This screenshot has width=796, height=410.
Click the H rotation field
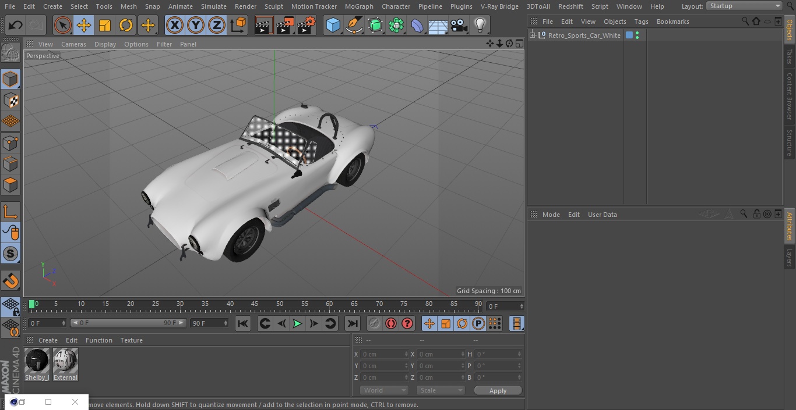point(498,354)
